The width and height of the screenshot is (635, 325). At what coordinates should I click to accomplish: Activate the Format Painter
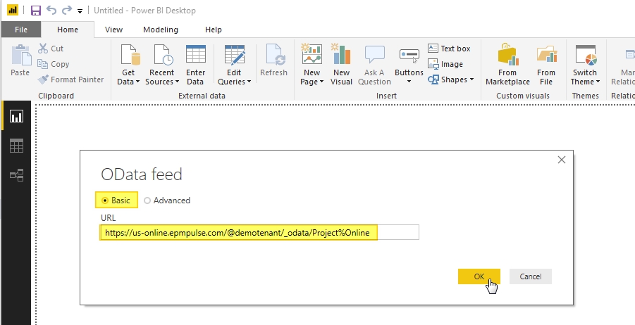pyautogui.click(x=71, y=79)
